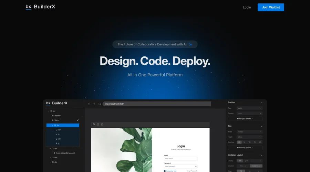This screenshot has height=172, width=310.
Task: Select the Header component in the layer tree
Action: click(58, 116)
